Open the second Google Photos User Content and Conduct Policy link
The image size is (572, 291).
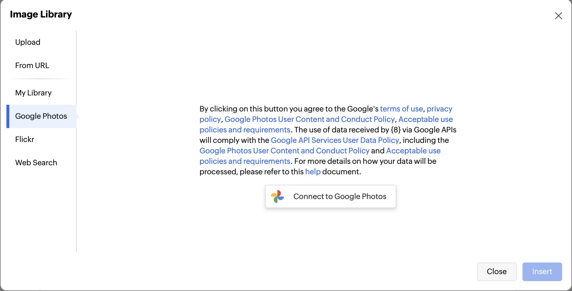tap(284, 151)
